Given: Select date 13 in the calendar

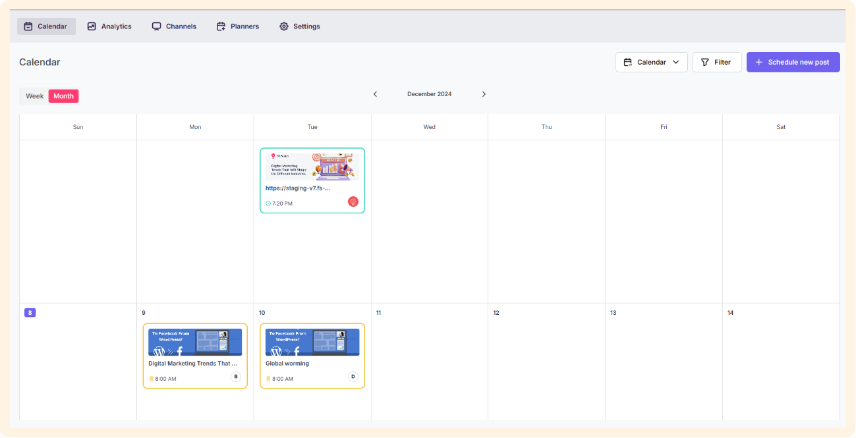Looking at the screenshot, I should pyautogui.click(x=613, y=313).
